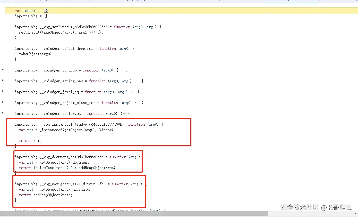Screen dimensions: 358x217
Task: Expand the folded __wbindgen_string_new function arrow
Action: click(3, 80)
